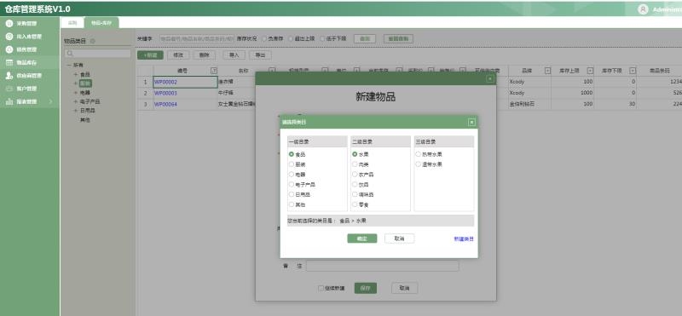Image resolution: width=682 pixels, height=316 pixels.
Task: Select 服装 in 一级目录 radio list
Action: [292, 164]
